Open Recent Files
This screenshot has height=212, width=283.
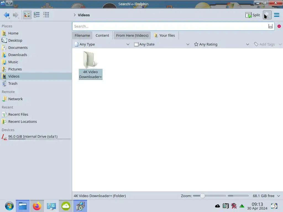36,115
